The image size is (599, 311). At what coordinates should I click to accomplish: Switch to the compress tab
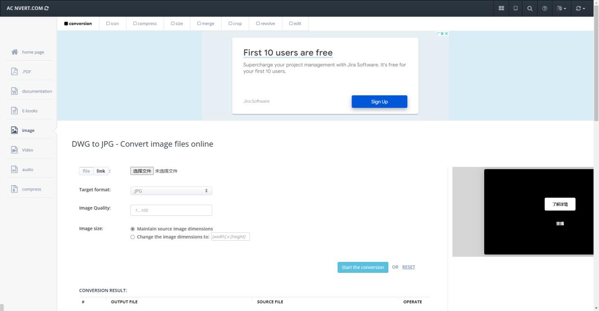[x=145, y=24]
